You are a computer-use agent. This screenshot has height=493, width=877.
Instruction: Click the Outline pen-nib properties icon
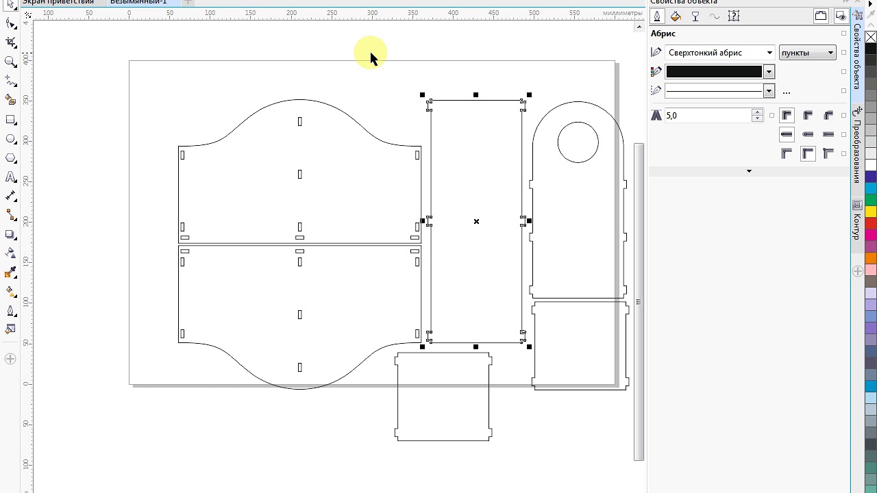tap(657, 16)
